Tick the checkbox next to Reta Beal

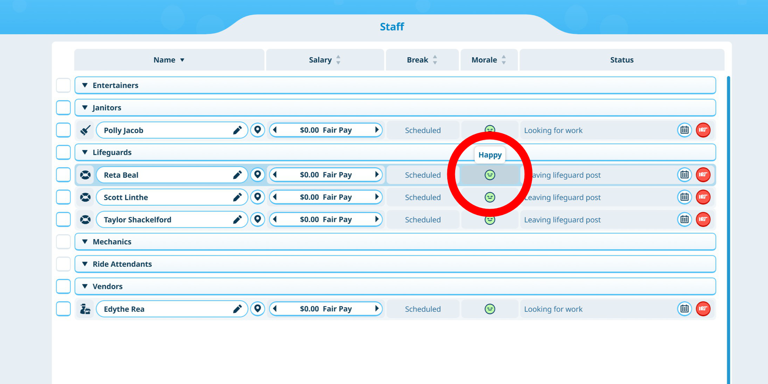pos(63,175)
